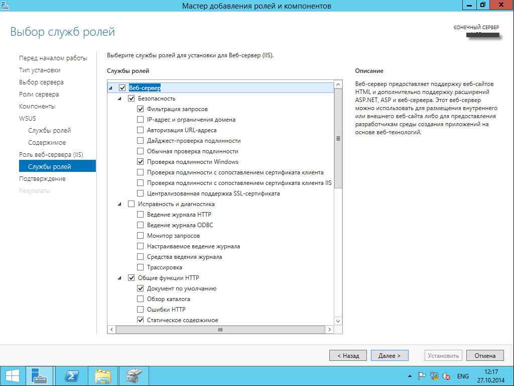
Task: Click vertical scrollbar thumb in role list
Action: [338, 139]
